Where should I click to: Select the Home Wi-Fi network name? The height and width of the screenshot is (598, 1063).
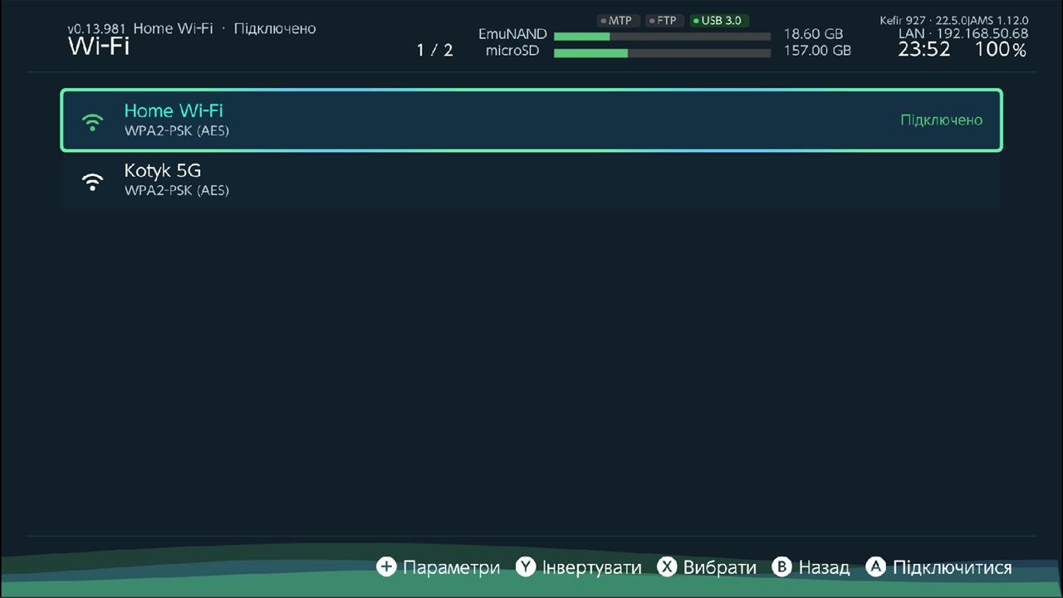[x=174, y=110]
